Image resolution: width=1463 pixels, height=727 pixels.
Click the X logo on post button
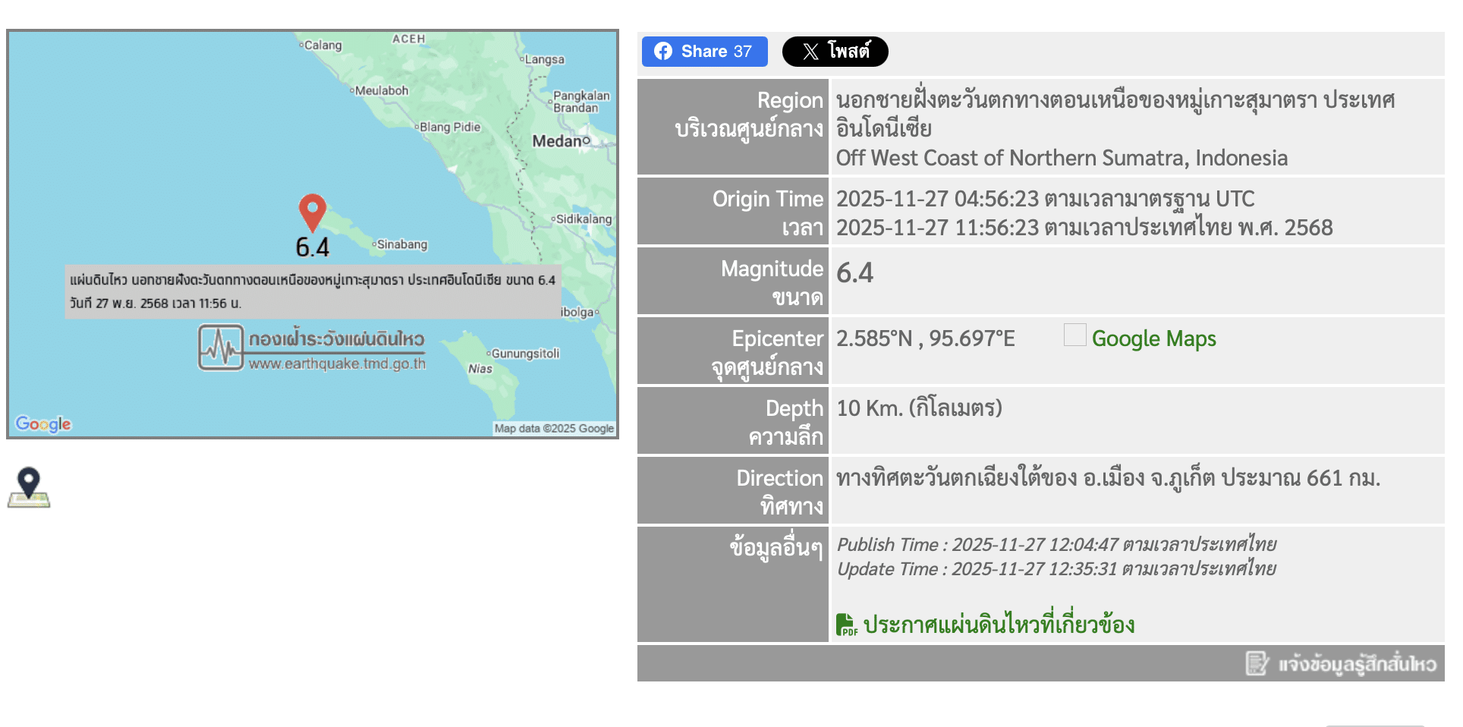[x=810, y=51]
